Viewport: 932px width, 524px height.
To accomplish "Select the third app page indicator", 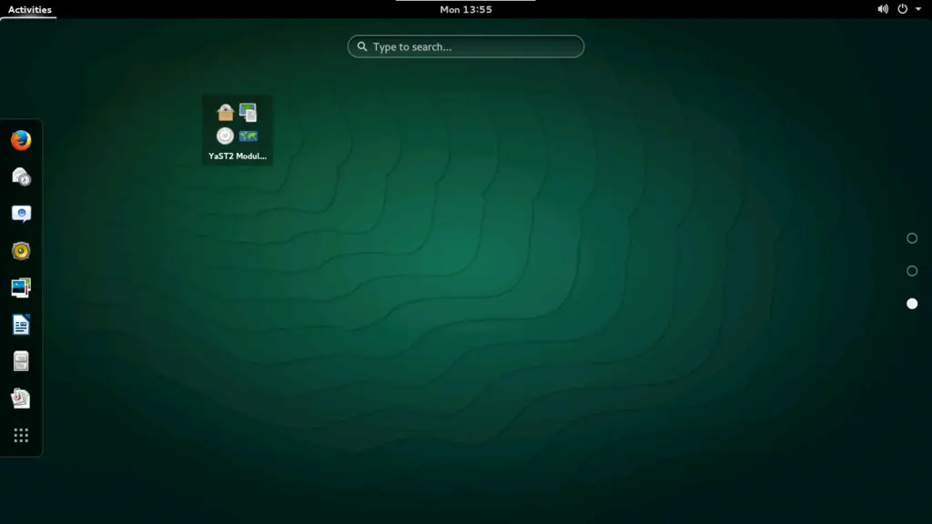I will coord(912,304).
